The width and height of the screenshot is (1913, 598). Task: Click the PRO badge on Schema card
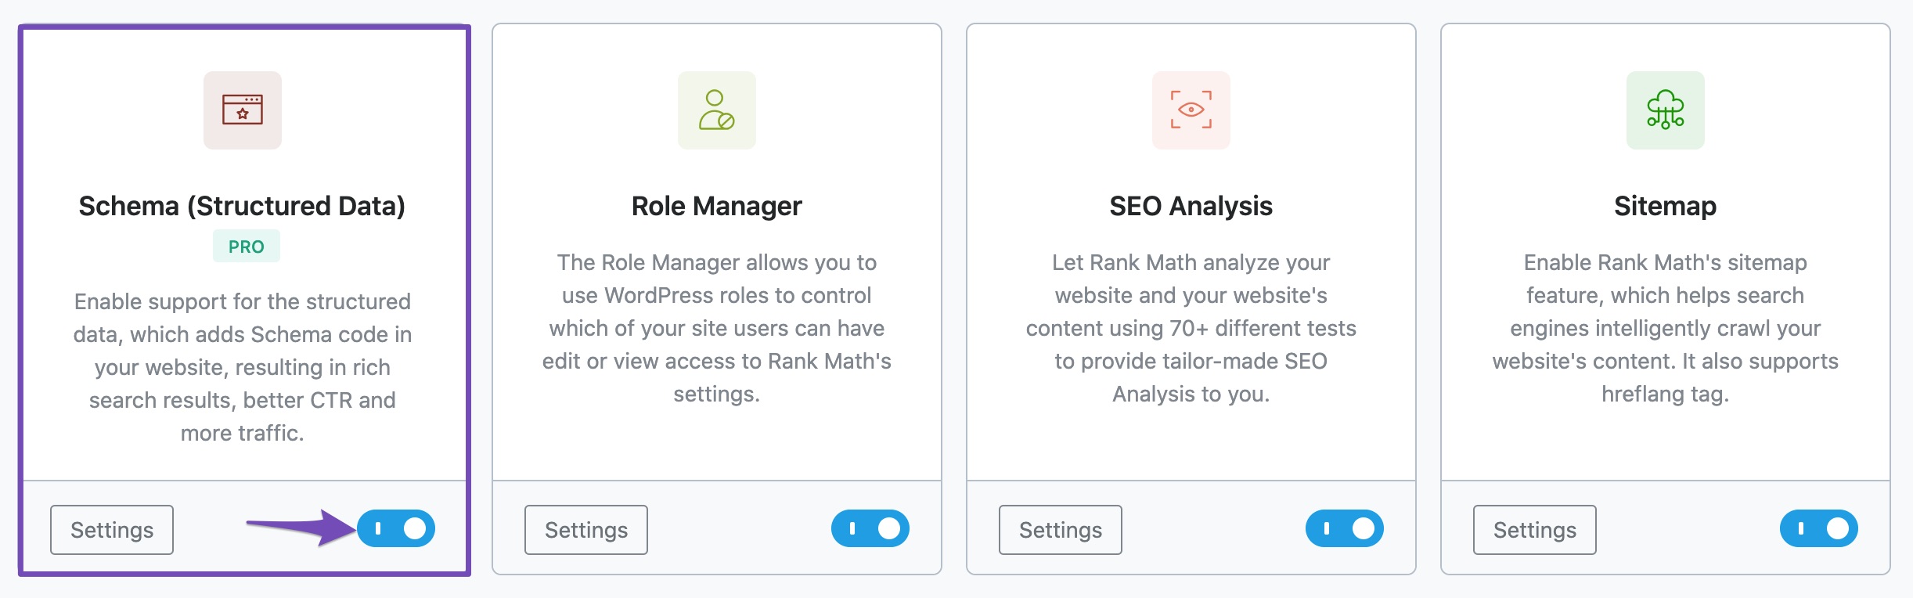pyautogui.click(x=246, y=245)
